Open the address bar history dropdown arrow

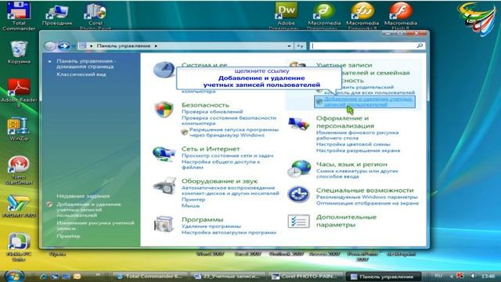pyautogui.click(x=289, y=46)
